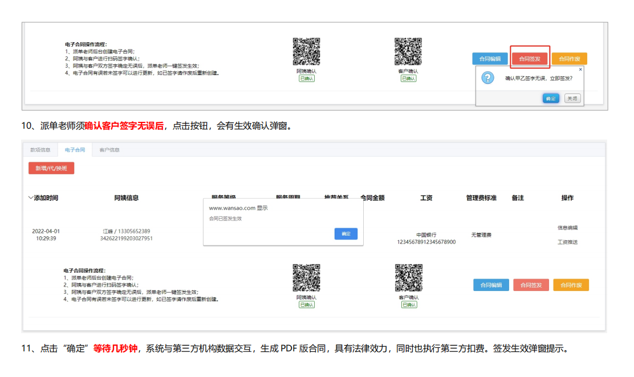Click 关闭 in the confirmation popover
The height and width of the screenshot is (377, 634).
point(572,98)
